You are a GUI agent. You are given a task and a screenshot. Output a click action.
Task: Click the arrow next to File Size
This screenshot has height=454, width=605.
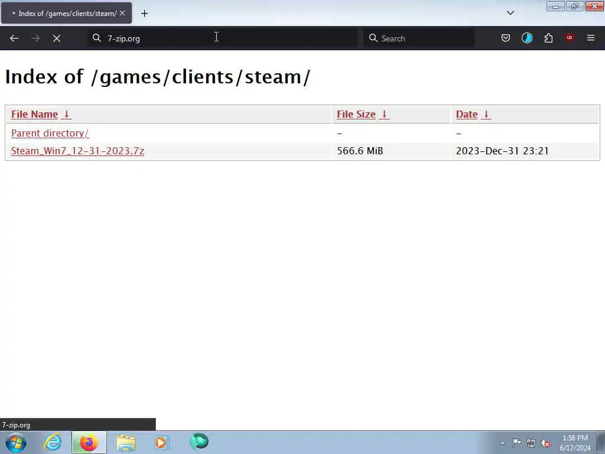pos(384,114)
